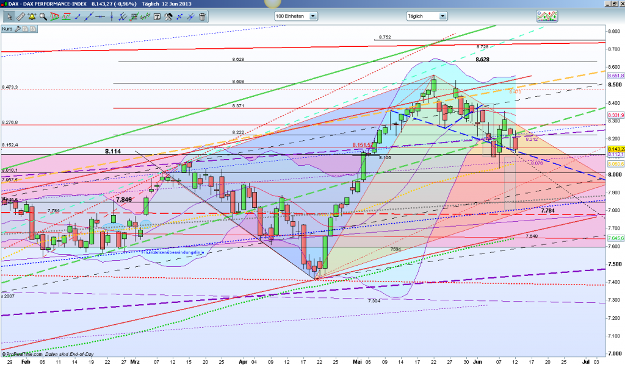
Task: Click the yellow 8.143,2 current price tag
Action: point(616,149)
